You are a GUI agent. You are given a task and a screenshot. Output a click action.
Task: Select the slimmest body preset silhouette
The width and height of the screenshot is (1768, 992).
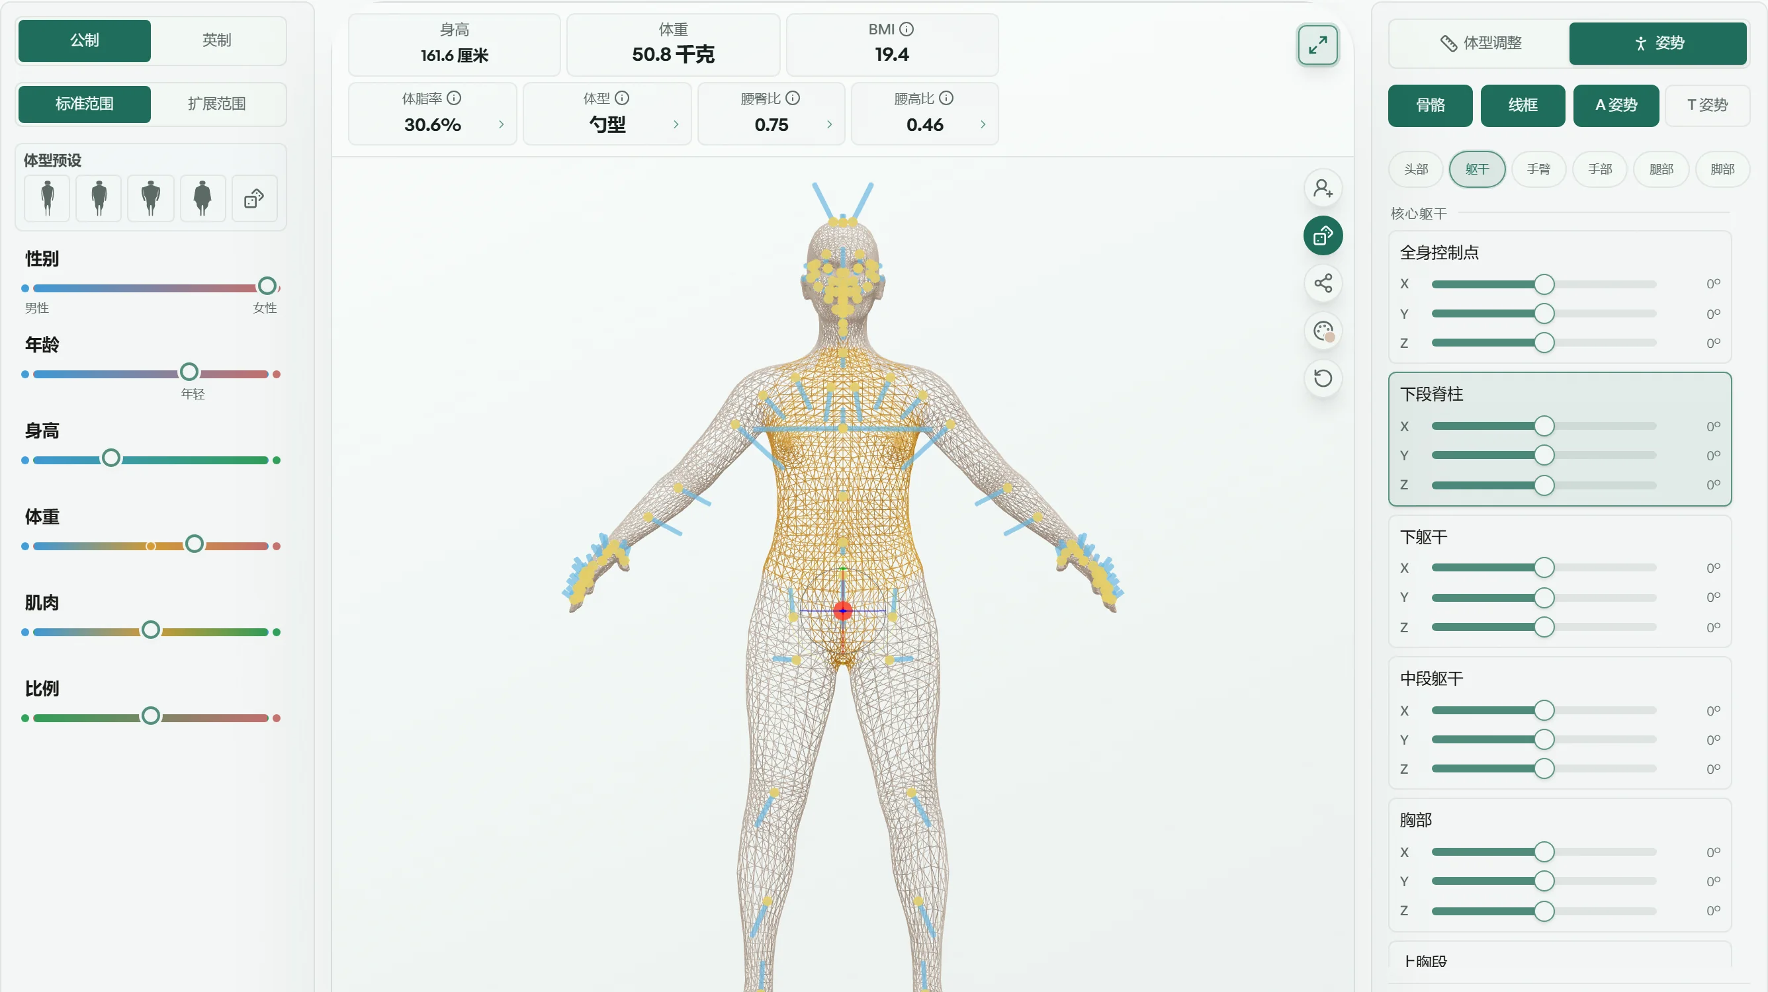pos(47,198)
